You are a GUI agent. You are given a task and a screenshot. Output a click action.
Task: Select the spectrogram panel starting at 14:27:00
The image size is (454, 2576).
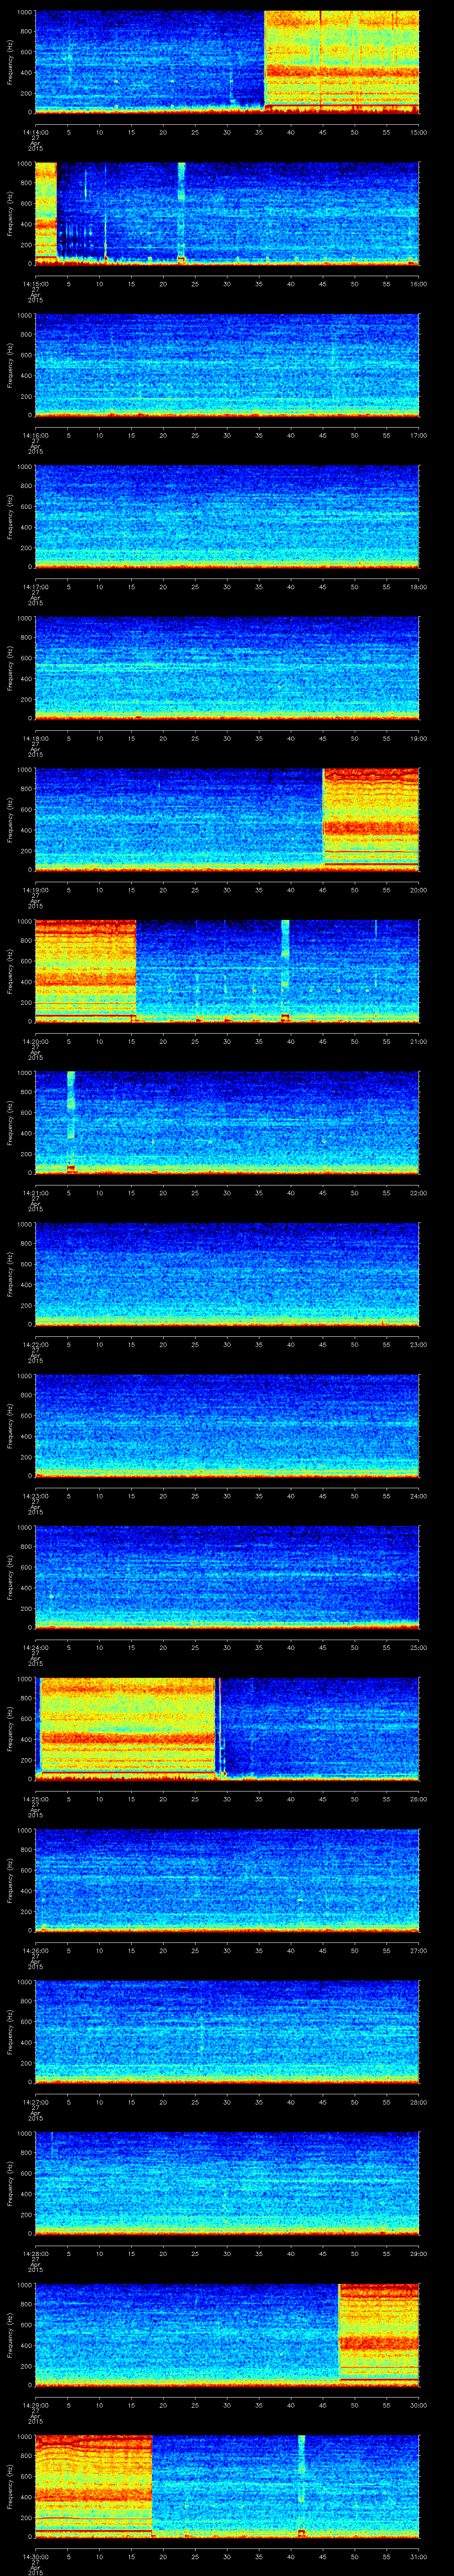click(x=227, y=2032)
